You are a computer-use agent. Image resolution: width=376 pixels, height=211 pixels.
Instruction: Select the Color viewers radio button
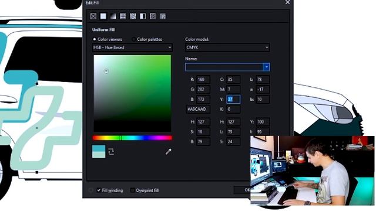click(95, 39)
